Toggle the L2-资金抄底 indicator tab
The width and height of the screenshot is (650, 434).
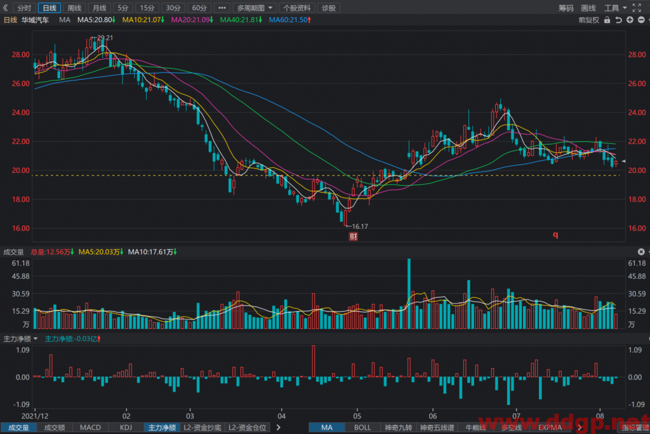click(202, 428)
